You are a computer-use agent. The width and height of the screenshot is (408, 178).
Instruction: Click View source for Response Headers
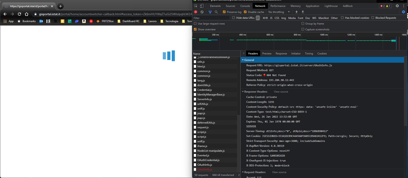point(281,91)
